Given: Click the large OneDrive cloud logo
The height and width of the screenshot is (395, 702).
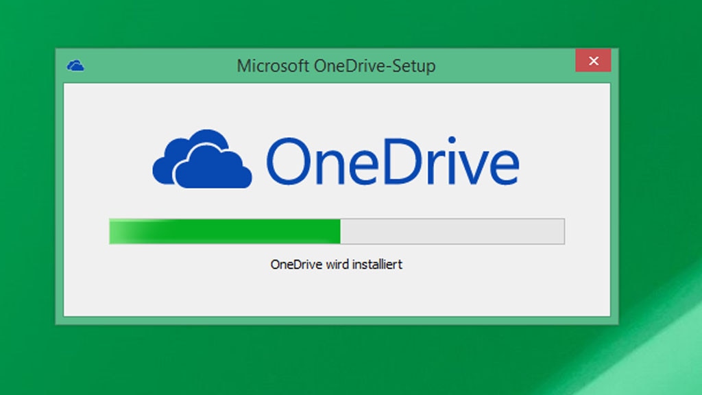Looking at the screenshot, I should click(202, 159).
